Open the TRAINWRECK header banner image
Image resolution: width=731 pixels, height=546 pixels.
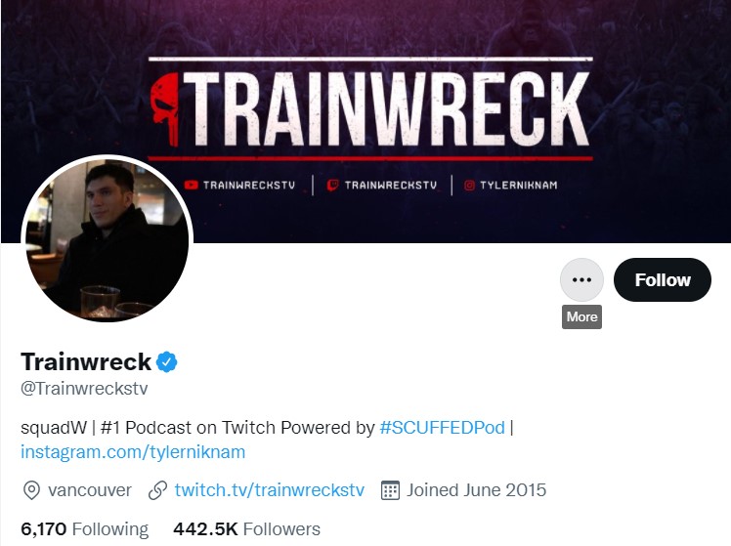(365, 121)
